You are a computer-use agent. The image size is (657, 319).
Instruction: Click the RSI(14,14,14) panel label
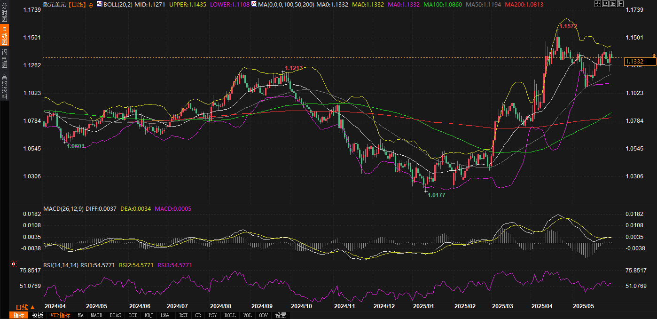pos(61,265)
